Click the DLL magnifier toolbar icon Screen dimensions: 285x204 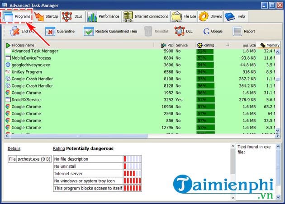180,31
